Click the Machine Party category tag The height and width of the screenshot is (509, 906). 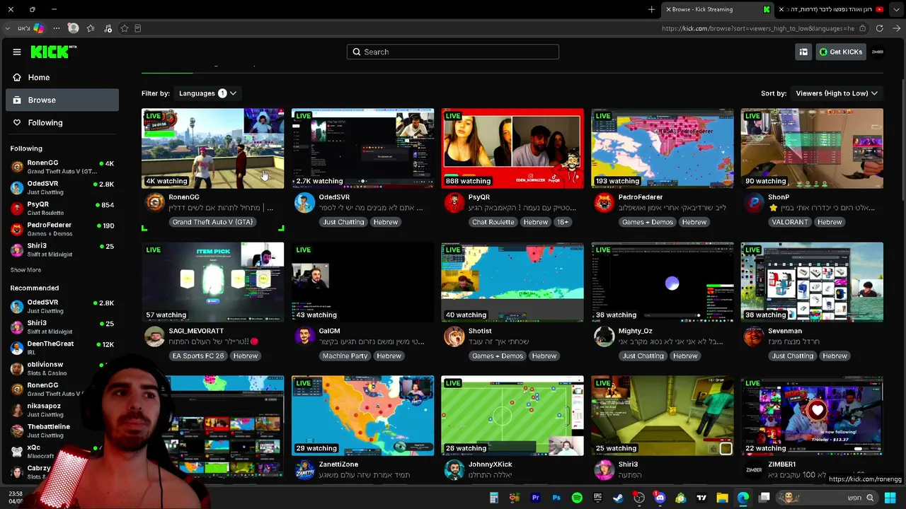pos(345,356)
